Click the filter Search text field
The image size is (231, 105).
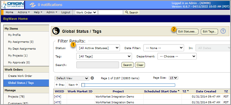[98, 65]
